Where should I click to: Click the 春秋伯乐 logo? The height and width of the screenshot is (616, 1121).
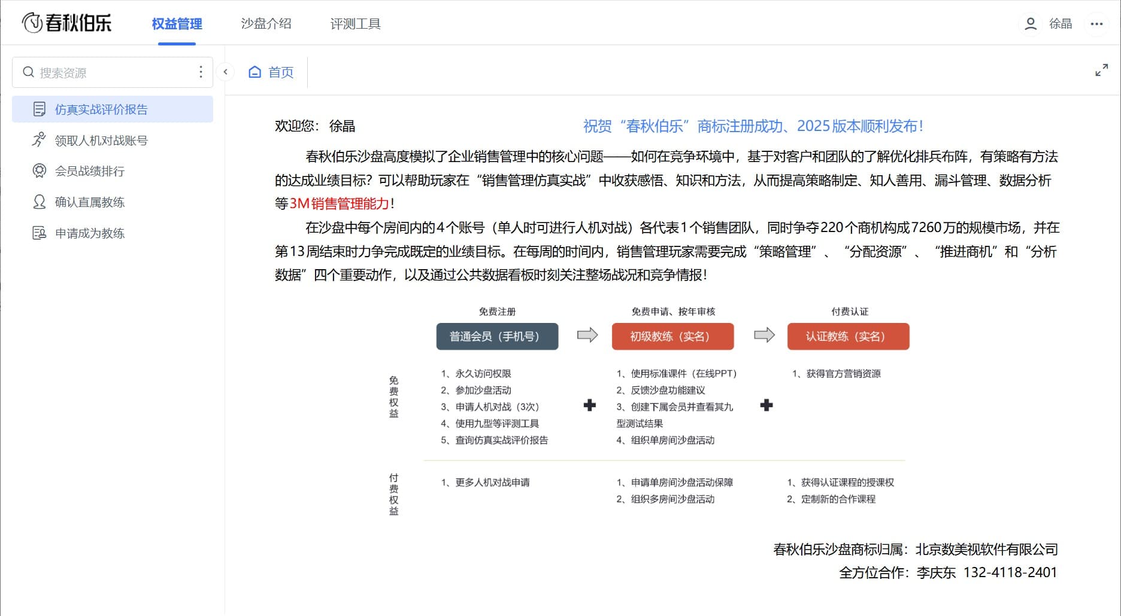(66, 23)
